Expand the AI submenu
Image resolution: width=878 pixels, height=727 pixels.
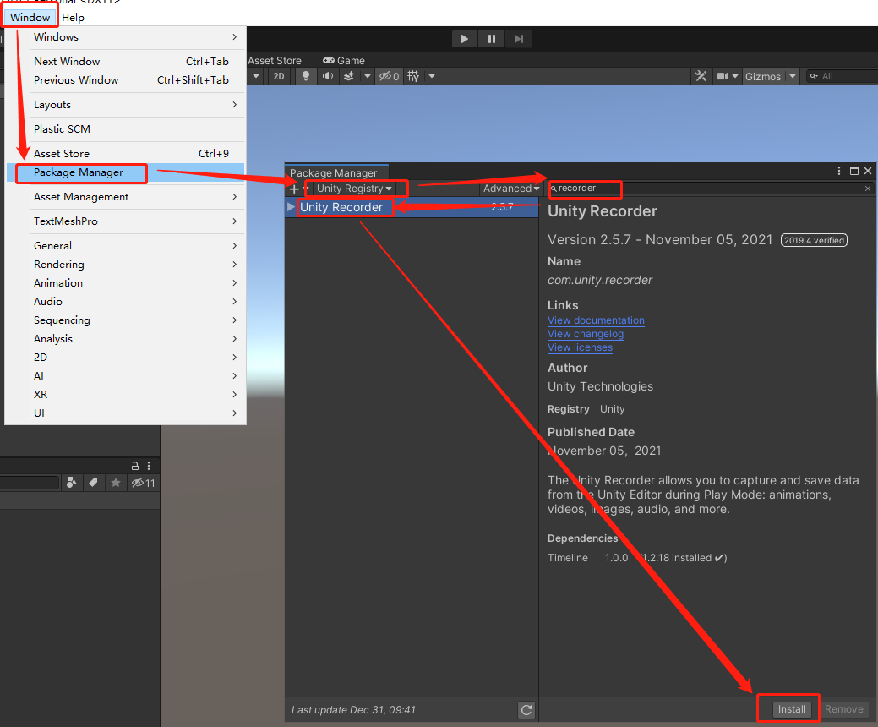pyautogui.click(x=125, y=376)
